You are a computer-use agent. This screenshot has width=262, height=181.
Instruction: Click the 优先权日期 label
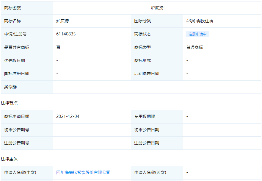tap(15, 60)
